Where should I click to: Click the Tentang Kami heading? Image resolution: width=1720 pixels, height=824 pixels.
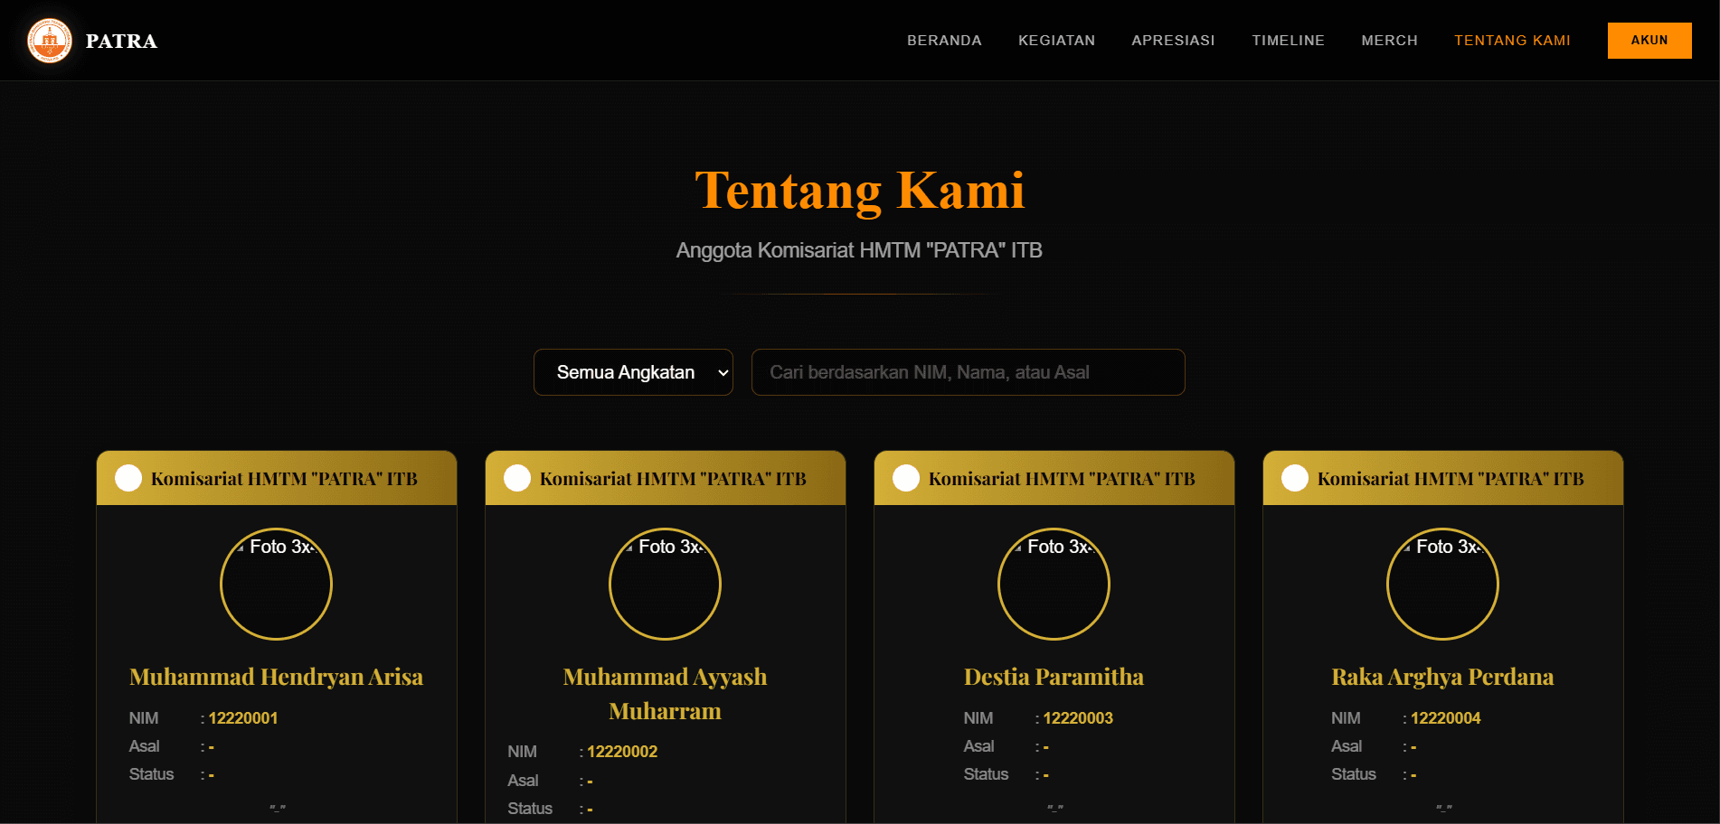pyautogui.click(x=860, y=191)
